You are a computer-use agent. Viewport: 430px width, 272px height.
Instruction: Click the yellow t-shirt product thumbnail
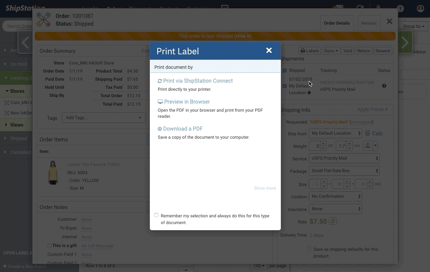coord(53,172)
